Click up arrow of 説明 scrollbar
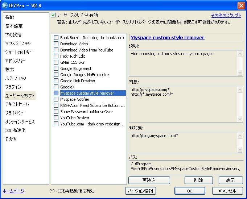Viewport: 247px width, 199px height. pos(240,54)
